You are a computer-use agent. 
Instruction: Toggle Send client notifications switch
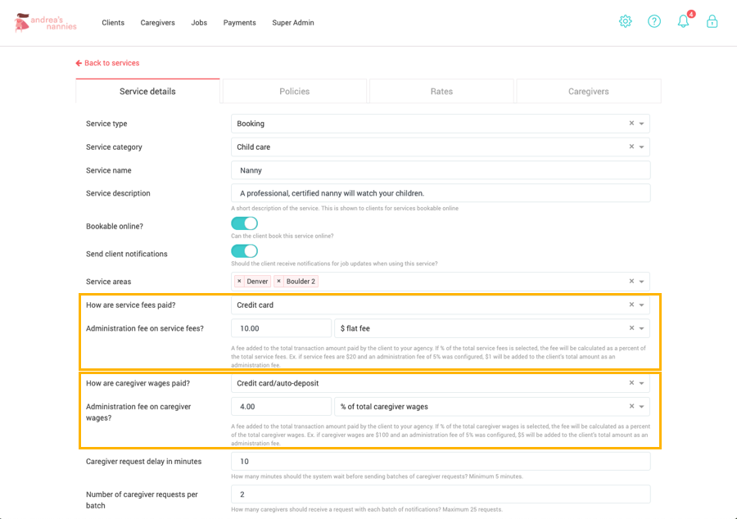[x=244, y=251]
